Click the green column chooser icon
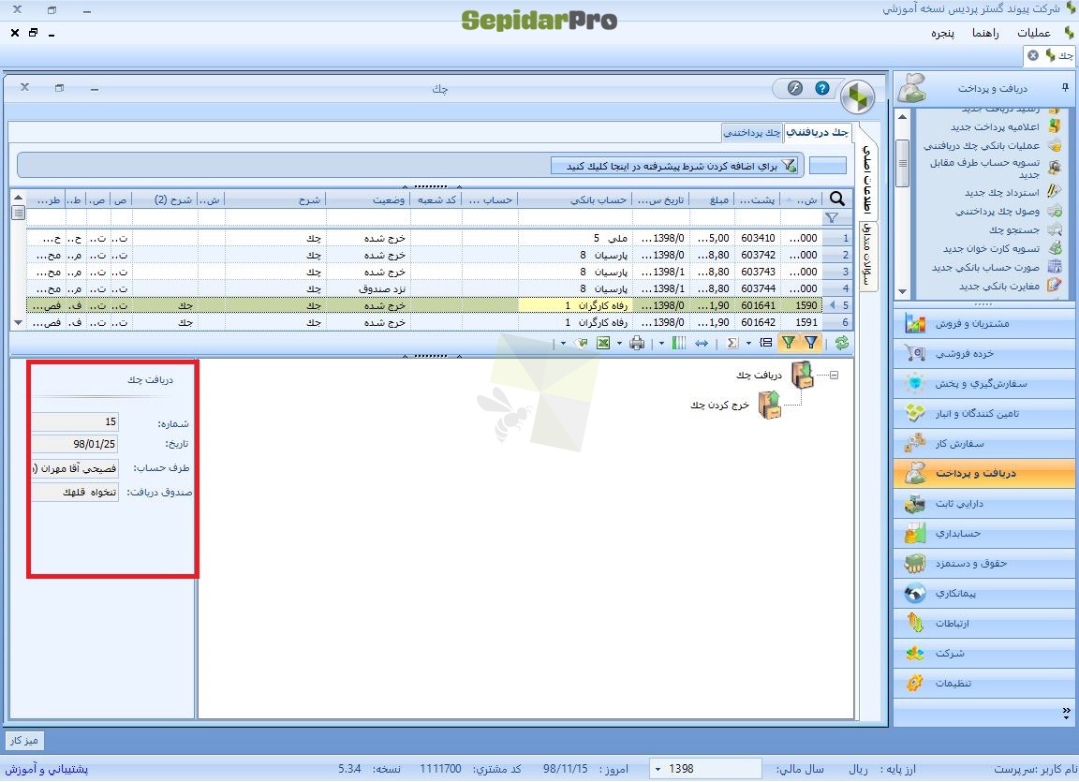This screenshot has width=1079, height=782. pos(678,343)
